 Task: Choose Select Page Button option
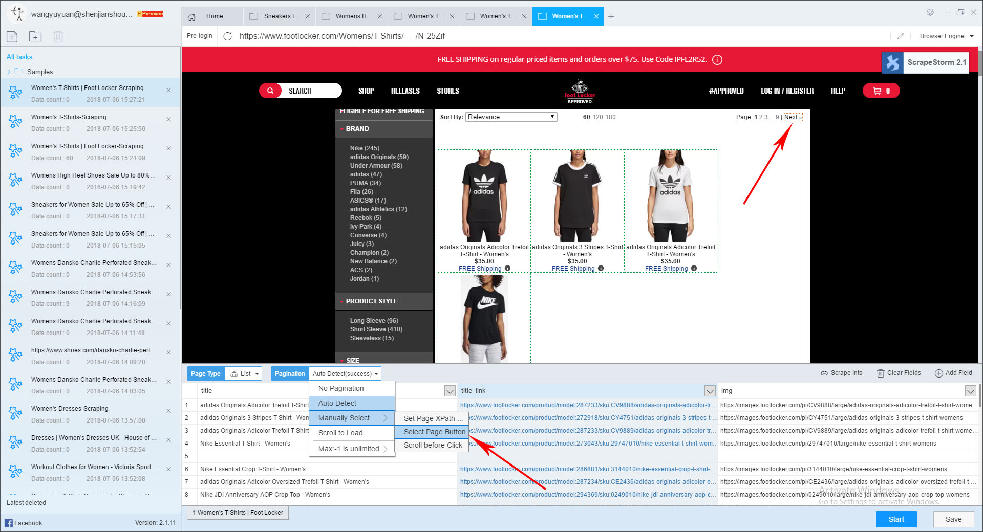coord(432,432)
